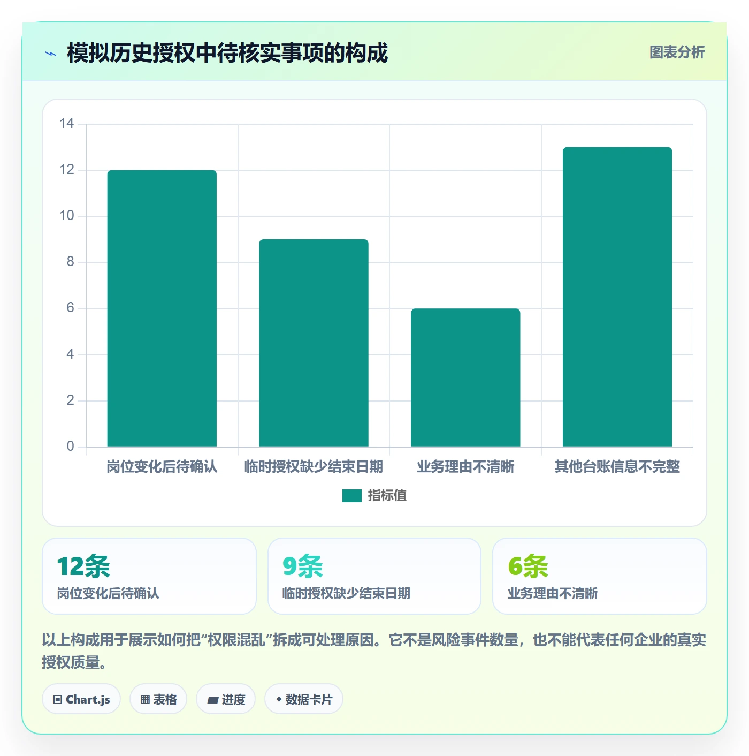Click the y-axis value 6
The height and width of the screenshot is (756, 749).
point(70,308)
